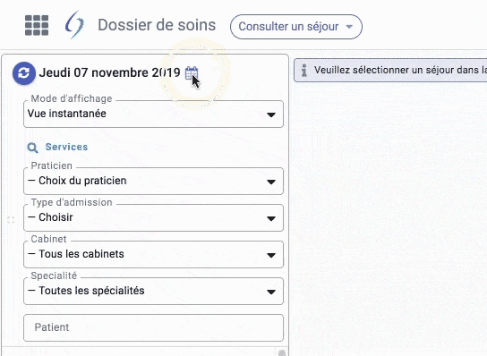
Task: Expand the Spécialité dropdown
Action: 153,291
